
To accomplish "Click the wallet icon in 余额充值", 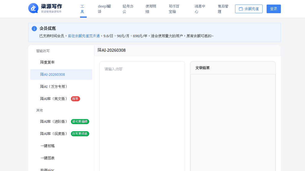I will 241,9.
